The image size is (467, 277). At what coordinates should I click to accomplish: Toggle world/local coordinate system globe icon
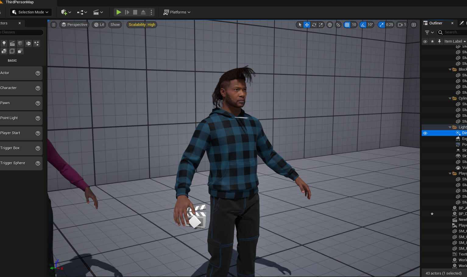pos(330,25)
